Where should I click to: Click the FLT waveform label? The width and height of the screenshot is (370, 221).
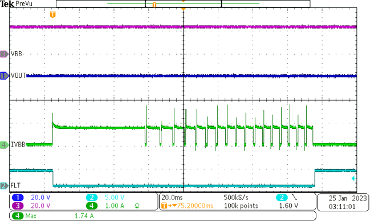click(15, 186)
